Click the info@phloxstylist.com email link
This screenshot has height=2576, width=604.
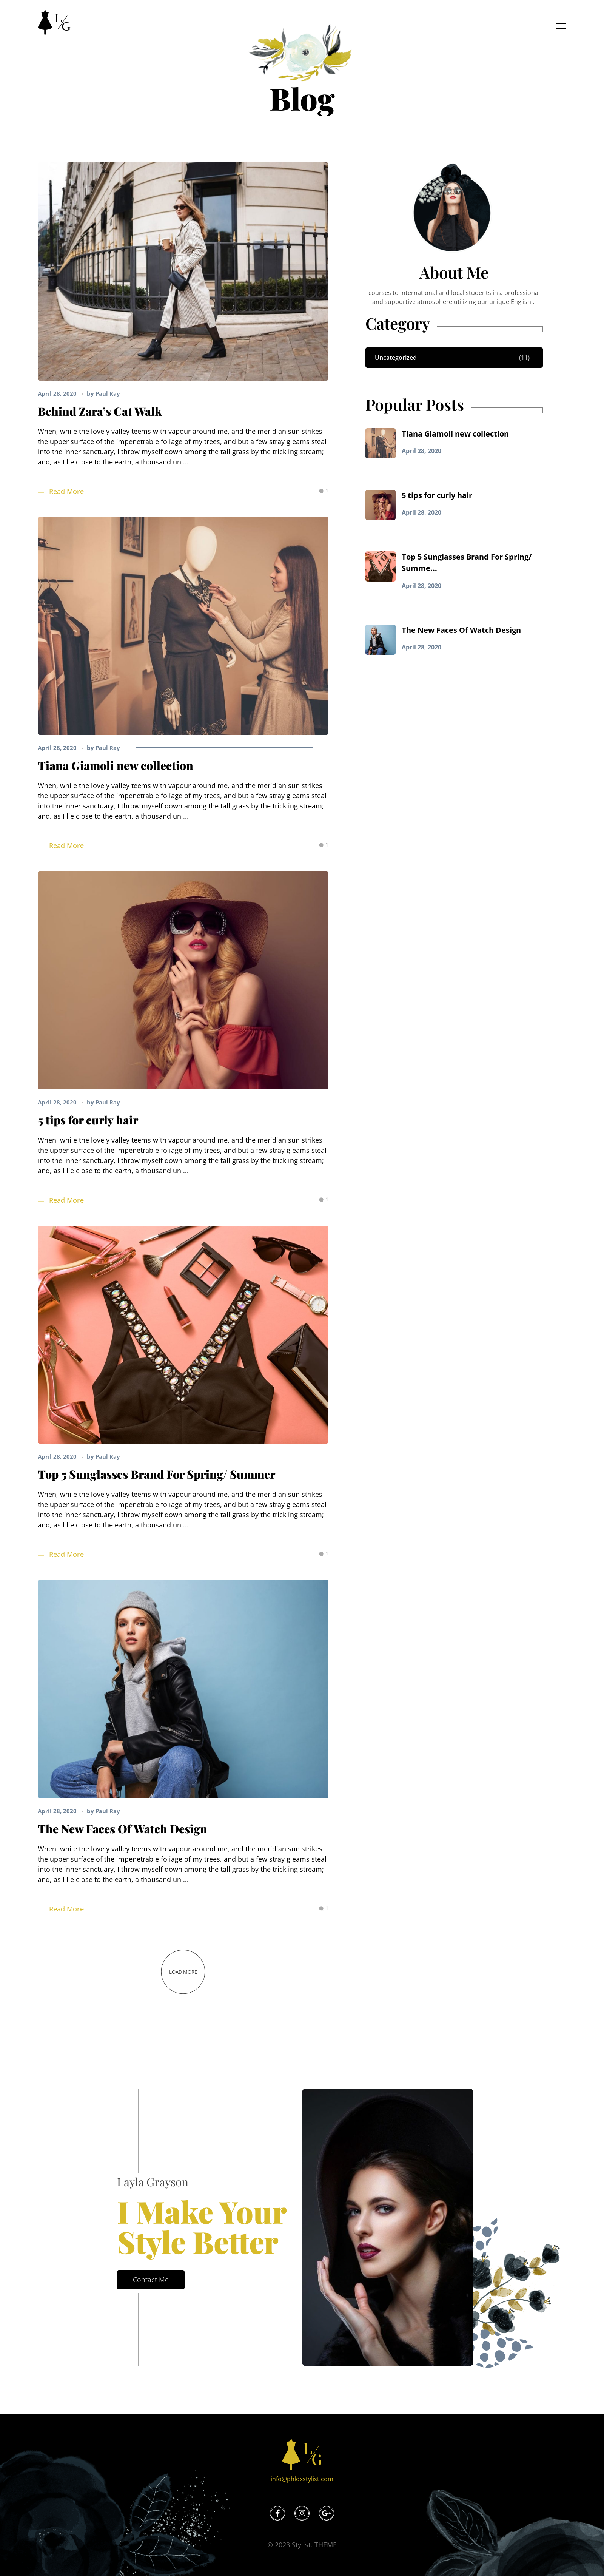[x=302, y=2479]
